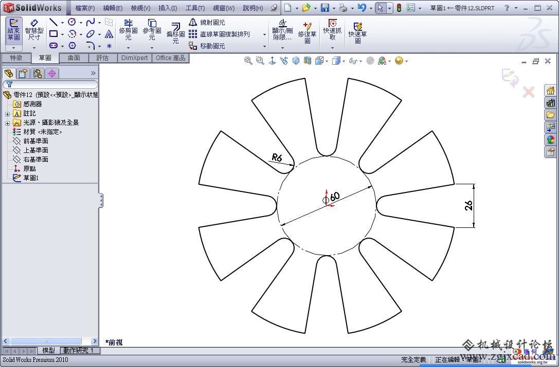The height and width of the screenshot is (367, 559).
Task: Open the 插入(I) insert menu
Action: click(x=168, y=8)
